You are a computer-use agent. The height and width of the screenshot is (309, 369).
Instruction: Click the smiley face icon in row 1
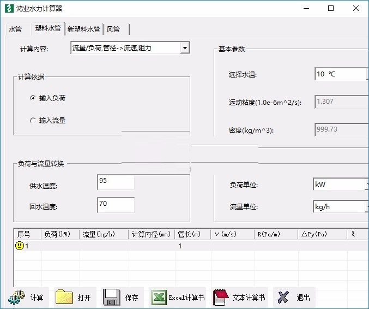point(20,246)
